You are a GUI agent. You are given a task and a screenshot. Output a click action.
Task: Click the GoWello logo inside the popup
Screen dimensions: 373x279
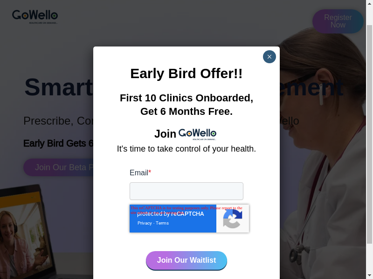pyautogui.click(x=197, y=134)
